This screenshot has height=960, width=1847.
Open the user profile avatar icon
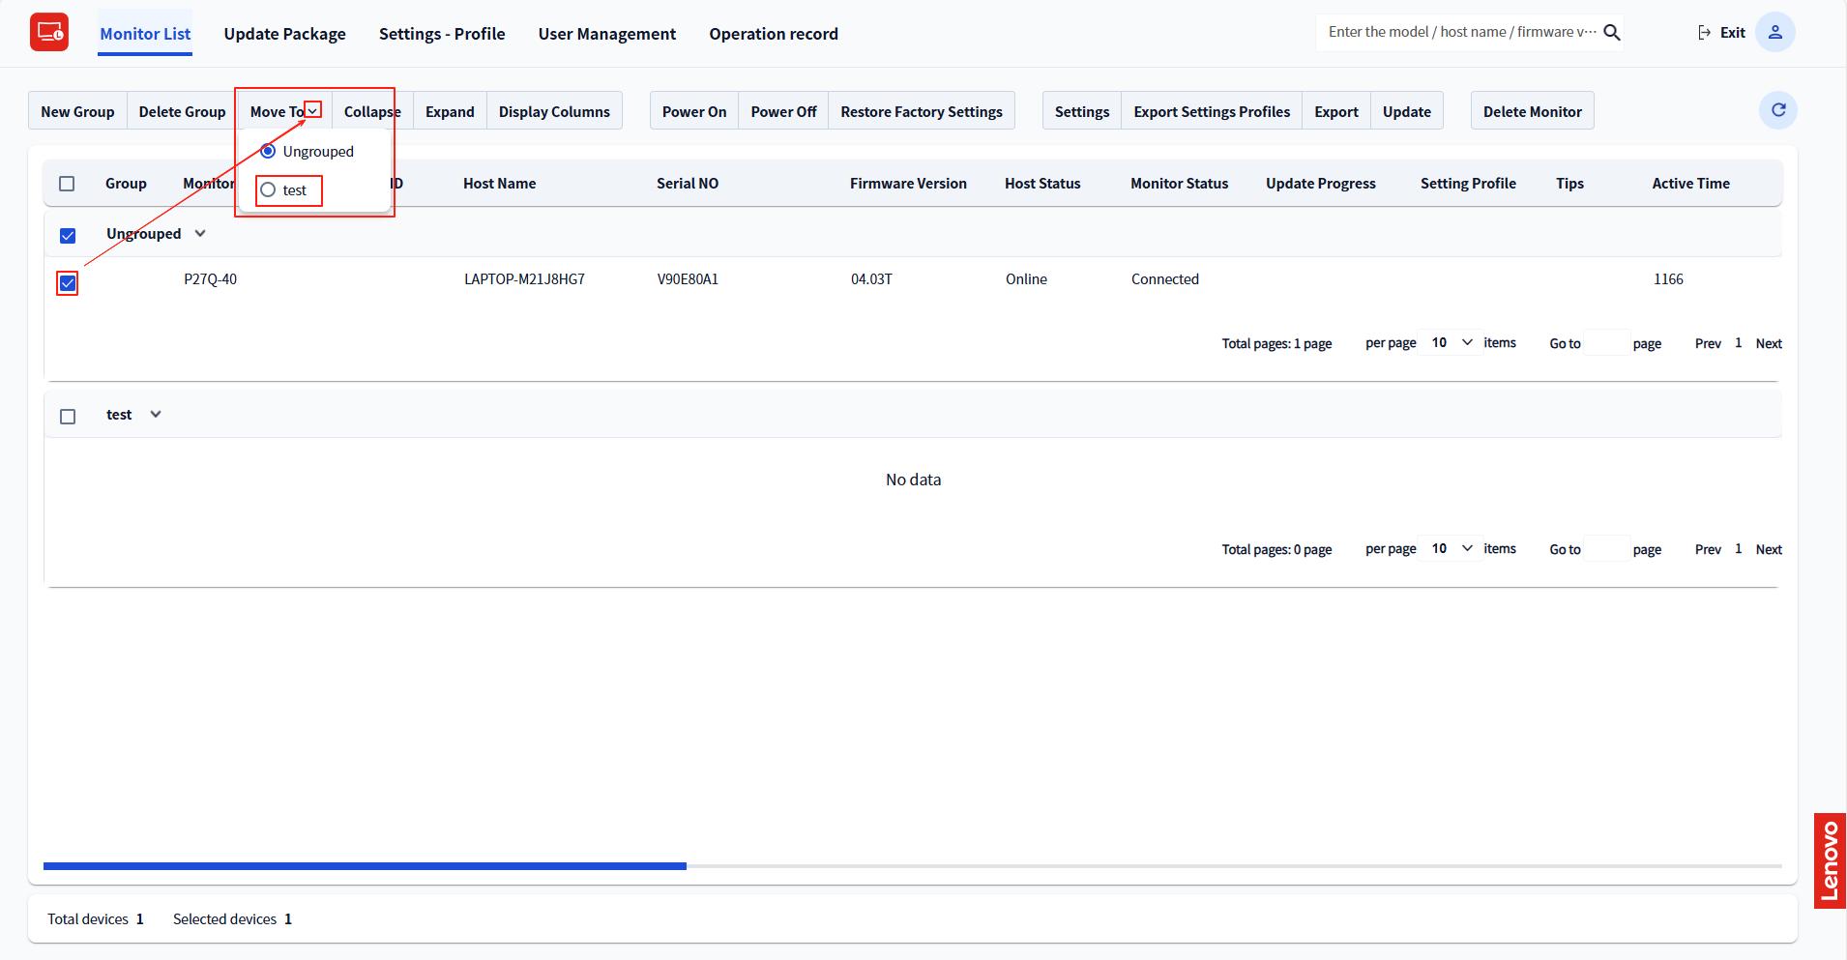tap(1774, 33)
